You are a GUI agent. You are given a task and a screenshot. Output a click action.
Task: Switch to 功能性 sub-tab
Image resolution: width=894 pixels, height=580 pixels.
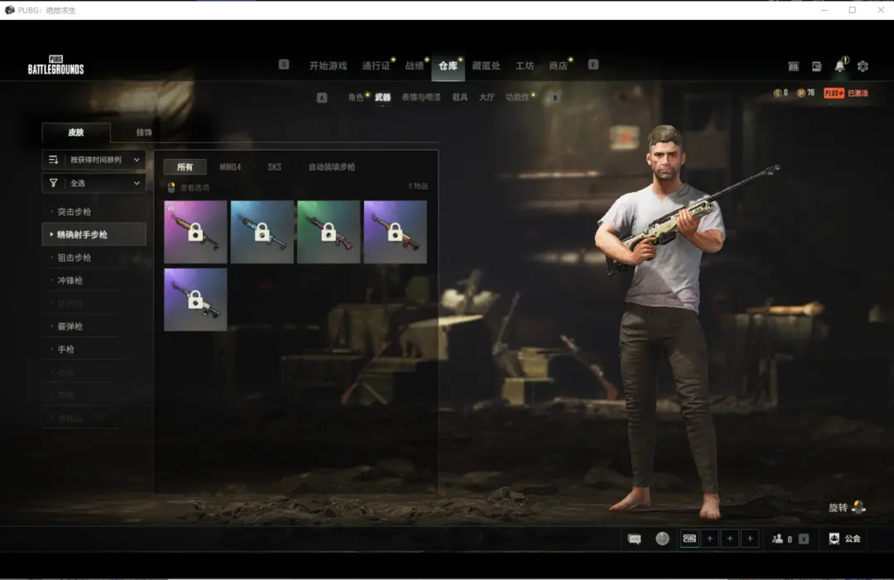[x=517, y=98]
